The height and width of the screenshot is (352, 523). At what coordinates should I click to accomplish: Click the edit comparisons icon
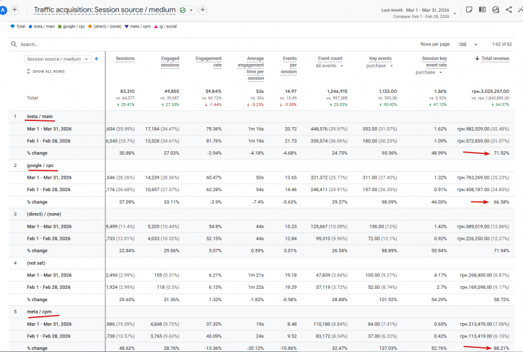[x=483, y=10]
